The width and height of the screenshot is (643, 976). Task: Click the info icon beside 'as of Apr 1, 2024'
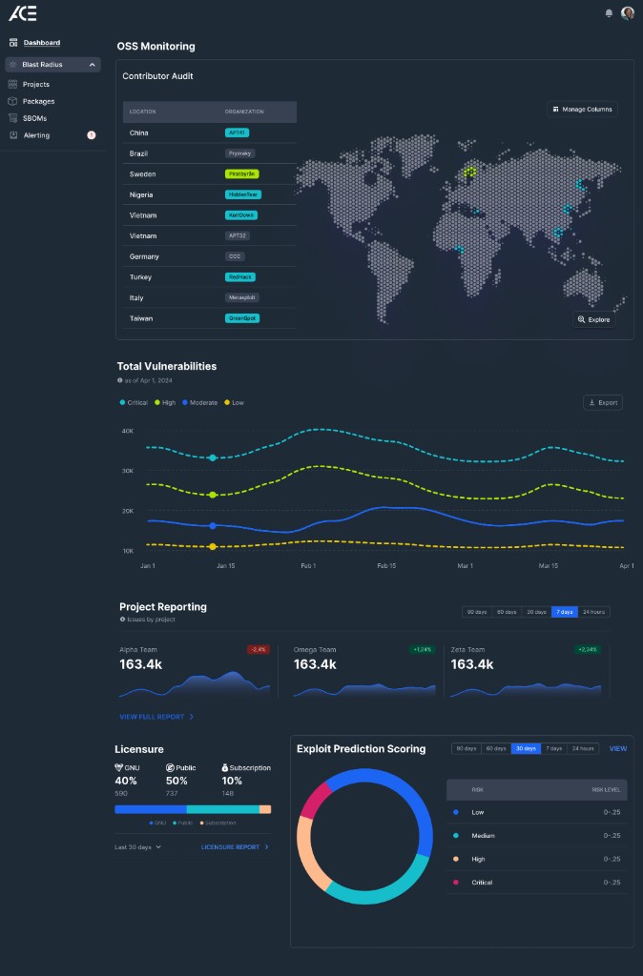119,380
